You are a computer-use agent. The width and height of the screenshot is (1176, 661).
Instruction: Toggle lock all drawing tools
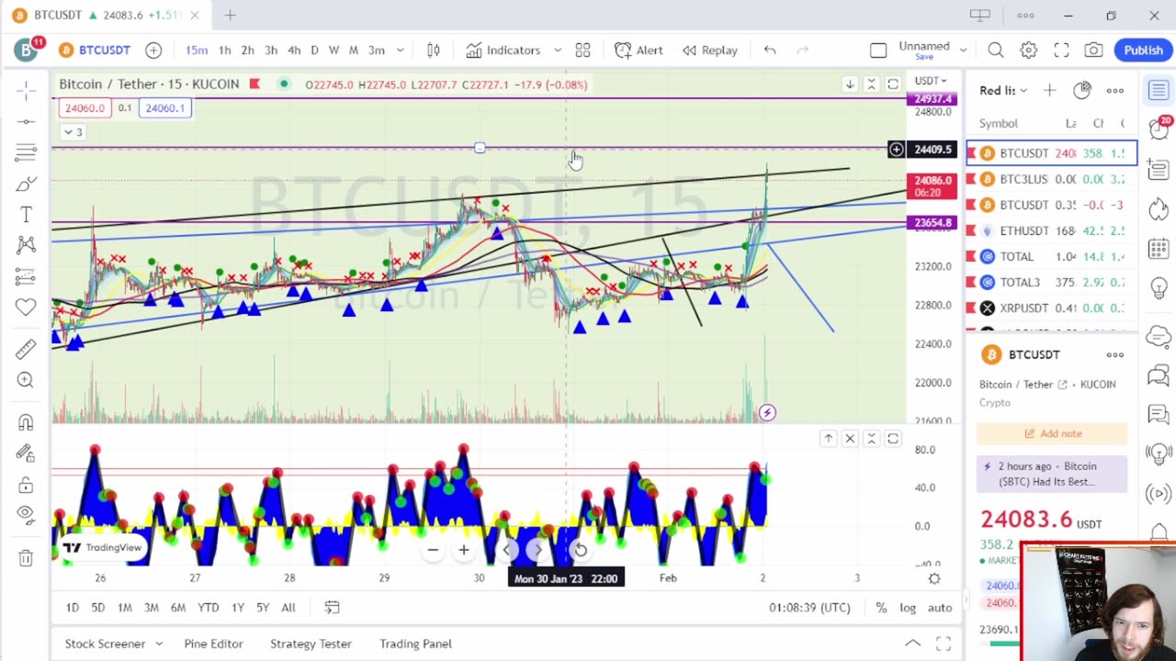tap(26, 485)
